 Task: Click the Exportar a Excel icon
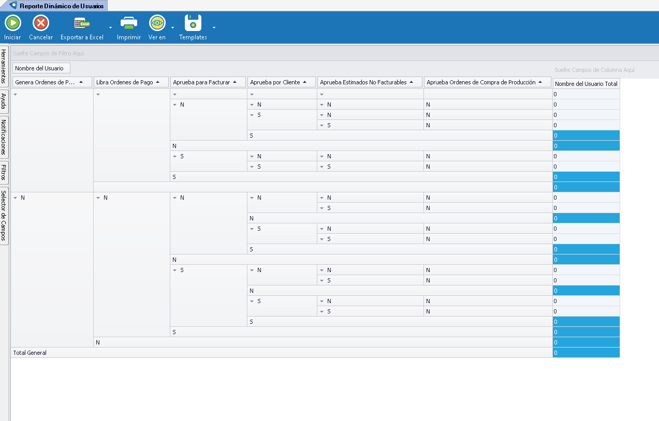[x=82, y=23]
